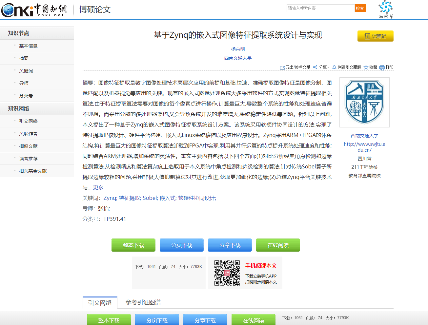The image size is (428, 325).
Task: Click the 分享 share icon
Action: pyautogui.click(x=316, y=67)
